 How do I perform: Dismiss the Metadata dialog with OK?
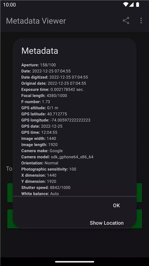[x=116, y=205]
